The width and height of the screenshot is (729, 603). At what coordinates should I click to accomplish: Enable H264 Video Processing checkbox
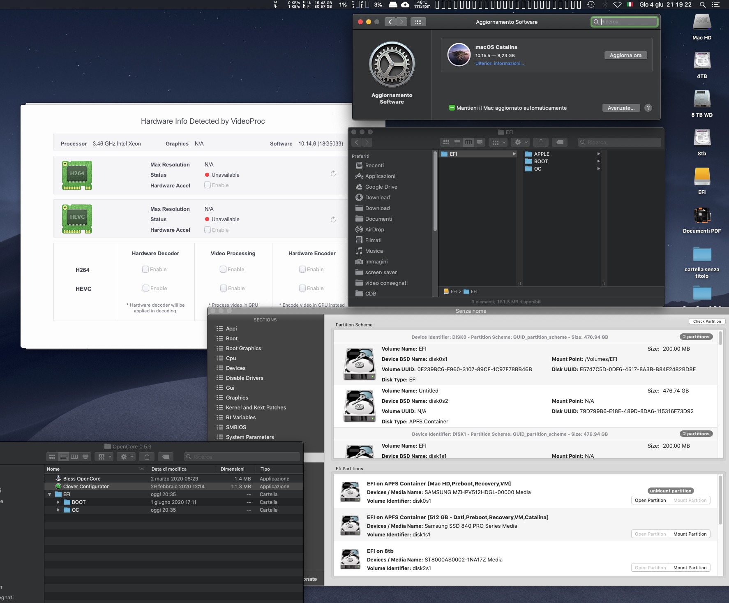(x=223, y=269)
